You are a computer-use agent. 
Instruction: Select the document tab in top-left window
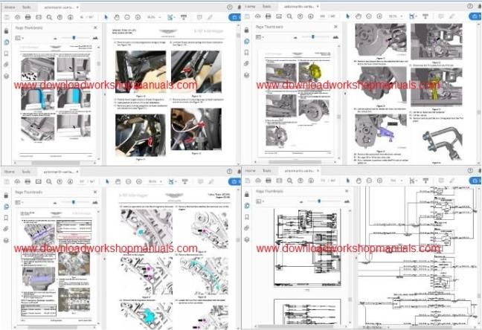point(59,7)
